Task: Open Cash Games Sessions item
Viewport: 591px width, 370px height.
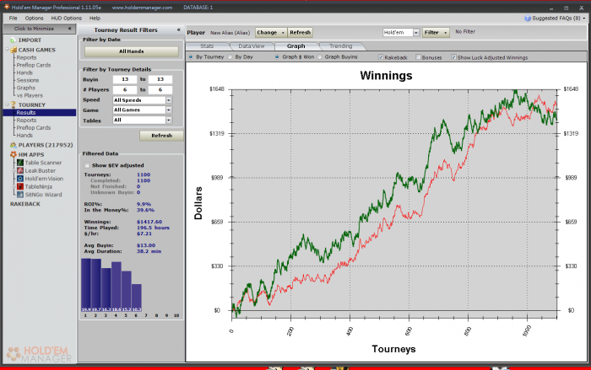Action: pyautogui.click(x=28, y=80)
